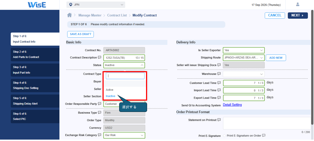The height and width of the screenshot is (141, 314).
Task: Click the location pin icon beside JPN
Action: 70,5
